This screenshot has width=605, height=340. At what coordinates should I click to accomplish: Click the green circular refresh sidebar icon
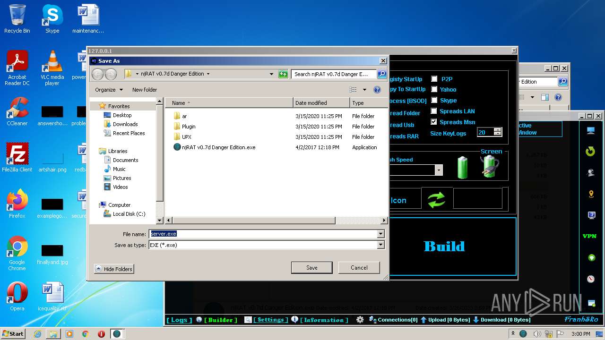point(590,152)
